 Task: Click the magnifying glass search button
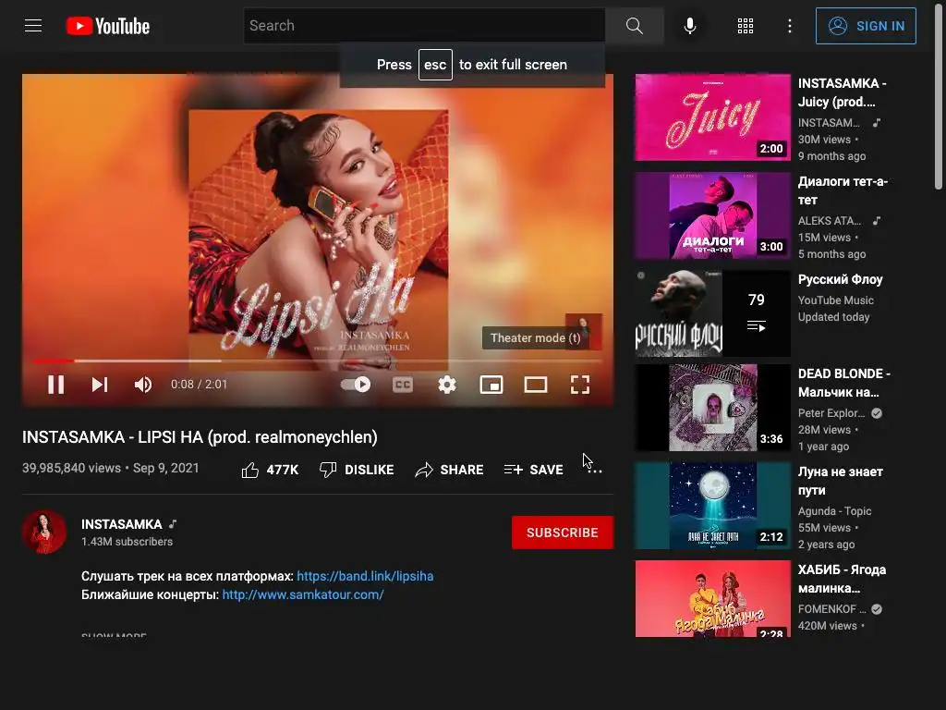tap(634, 26)
